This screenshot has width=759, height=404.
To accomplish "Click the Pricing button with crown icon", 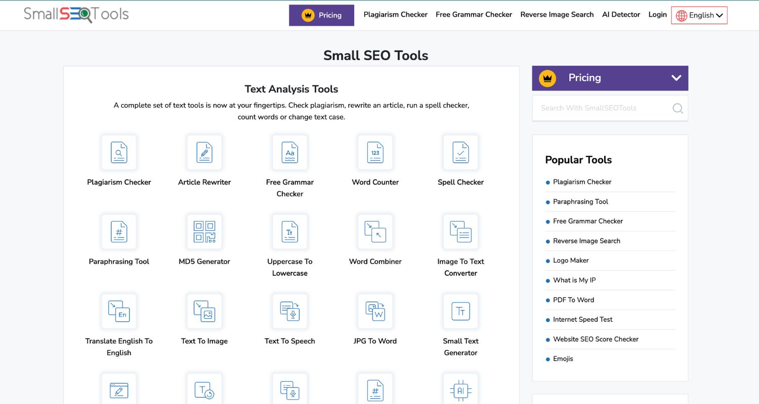I will coord(321,15).
